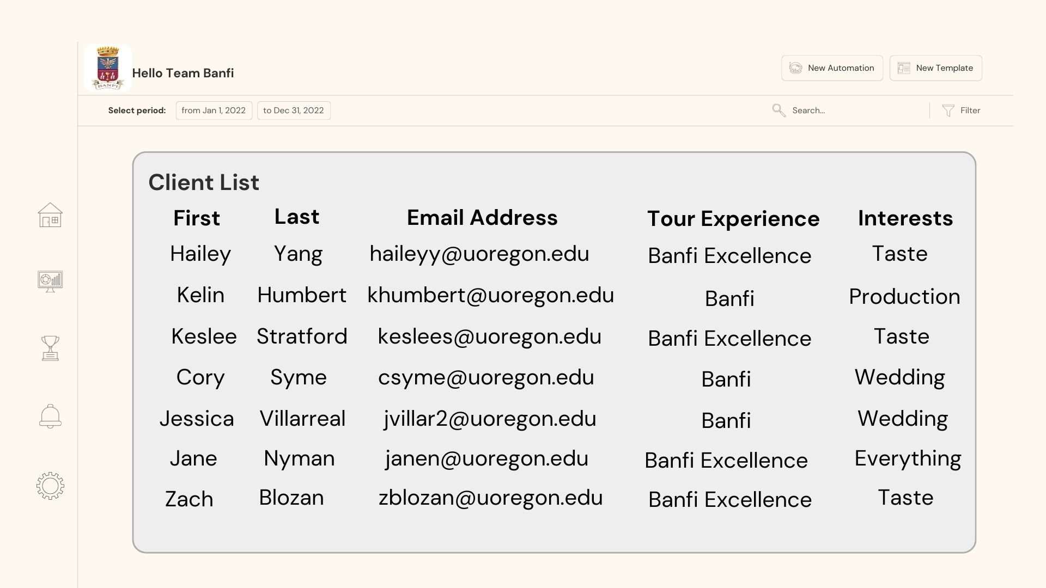Screen dimensions: 1046x588
Task: Open the settings gear icon
Action: [50, 486]
